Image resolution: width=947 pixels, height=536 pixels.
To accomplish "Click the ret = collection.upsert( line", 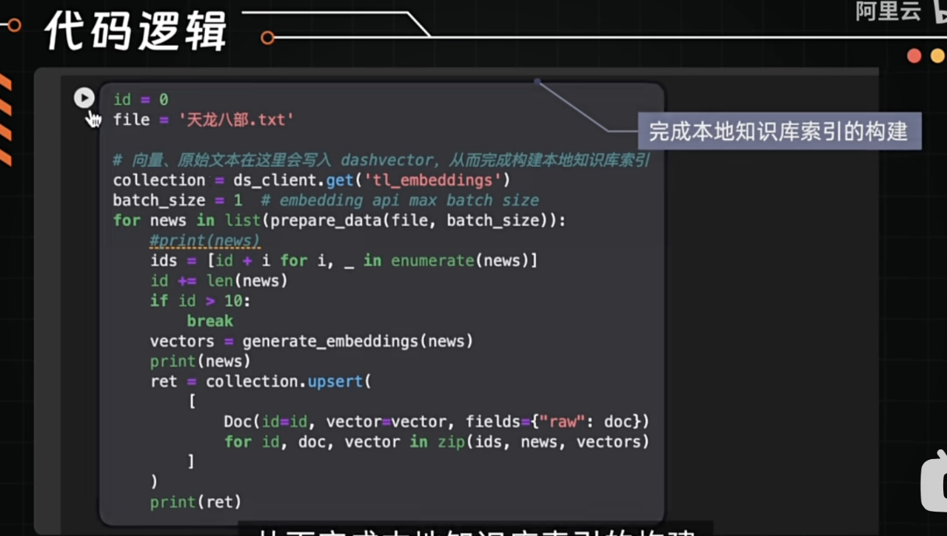I will (x=260, y=381).
